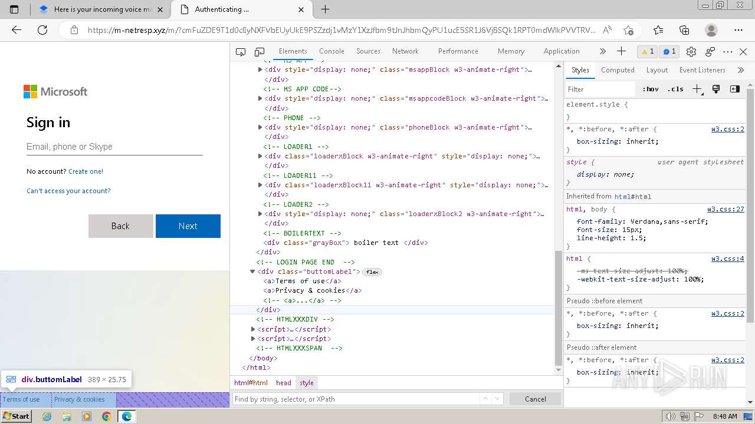Open the Performance tab
The height and width of the screenshot is (424, 755).
coord(458,51)
